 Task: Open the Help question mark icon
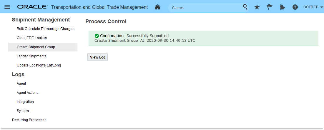click(x=295, y=7)
